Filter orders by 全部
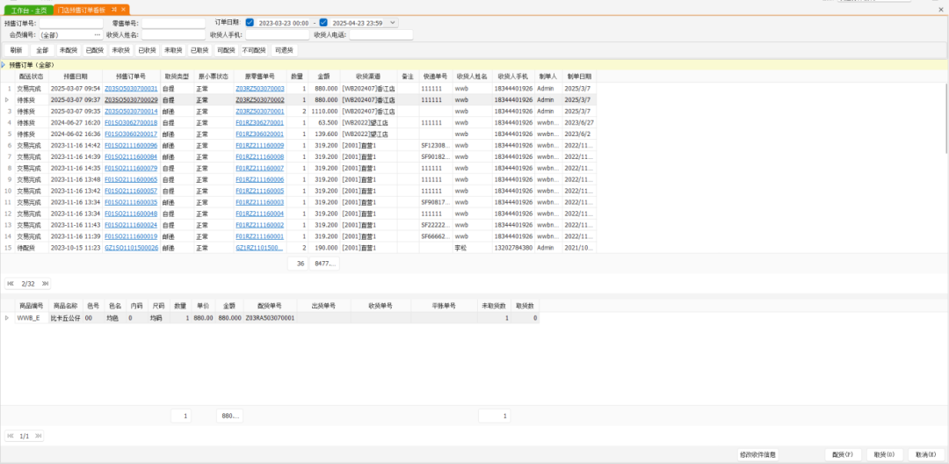 (x=42, y=50)
